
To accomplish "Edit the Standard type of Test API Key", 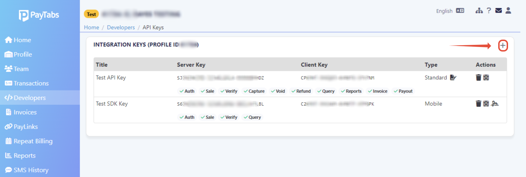I will tap(453, 78).
